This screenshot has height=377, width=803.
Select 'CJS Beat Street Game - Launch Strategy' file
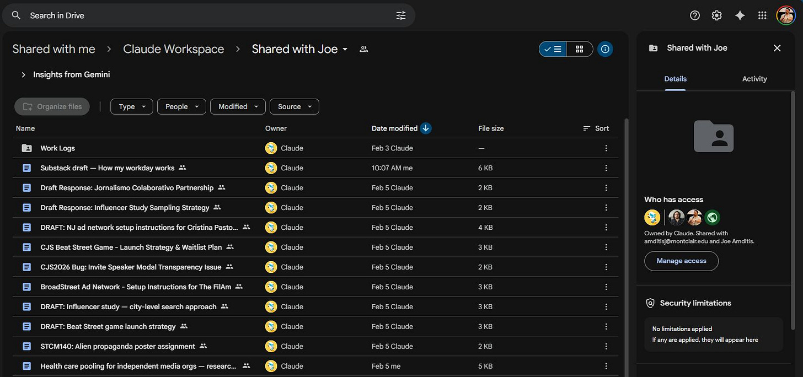[x=131, y=247]
